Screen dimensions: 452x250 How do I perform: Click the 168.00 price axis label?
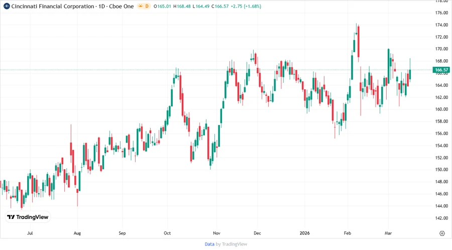tap(441, 61)
